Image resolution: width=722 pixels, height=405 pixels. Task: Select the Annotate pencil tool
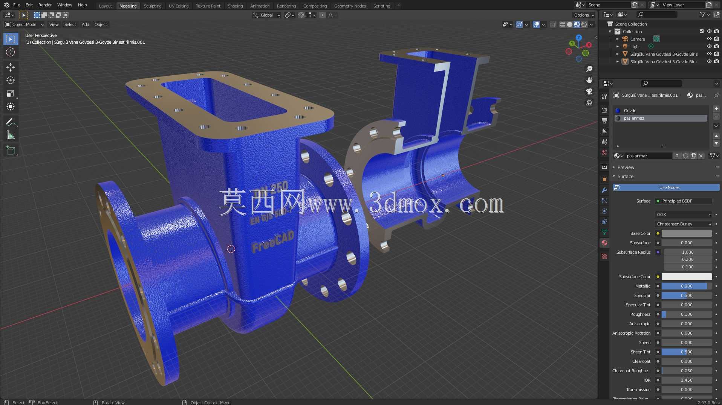pos(11,122)
